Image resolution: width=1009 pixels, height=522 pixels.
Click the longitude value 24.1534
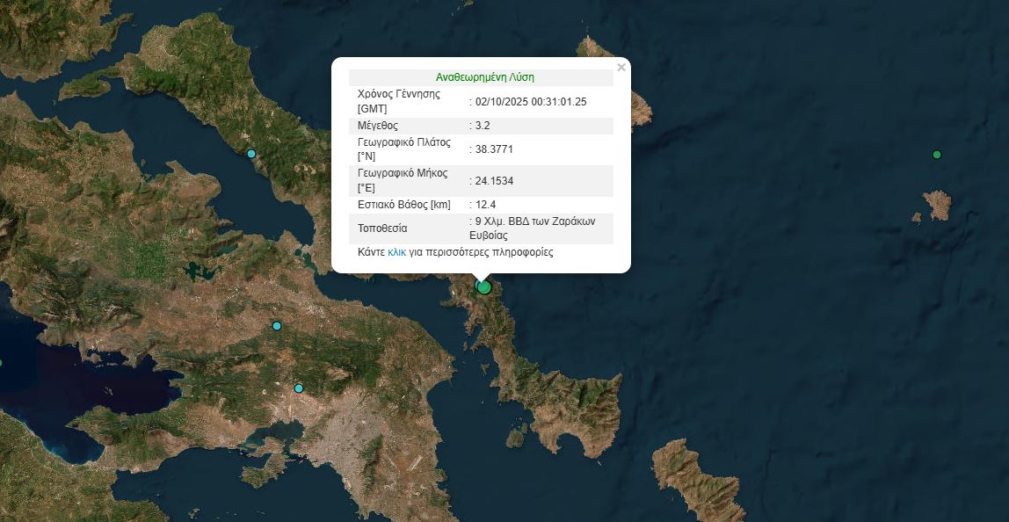click(x=494, y=181)
